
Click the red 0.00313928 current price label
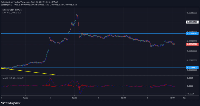(192, 44)
